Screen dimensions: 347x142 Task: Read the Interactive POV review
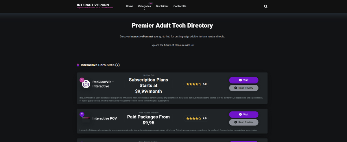click(x=243, y=122)
